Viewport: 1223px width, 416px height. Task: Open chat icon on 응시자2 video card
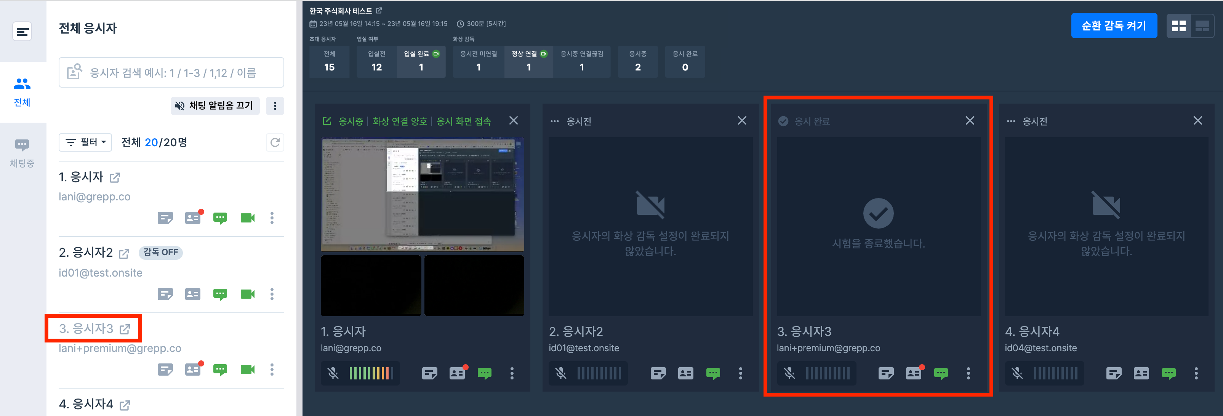click(x=712, y=374)
